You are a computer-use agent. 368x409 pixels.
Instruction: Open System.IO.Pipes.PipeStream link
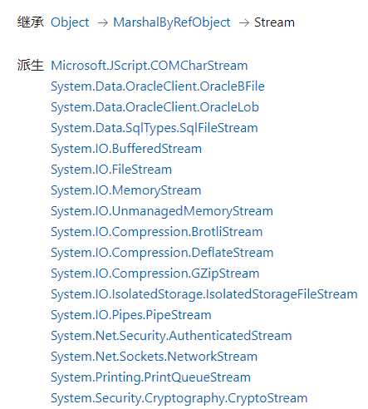(131, 315)
